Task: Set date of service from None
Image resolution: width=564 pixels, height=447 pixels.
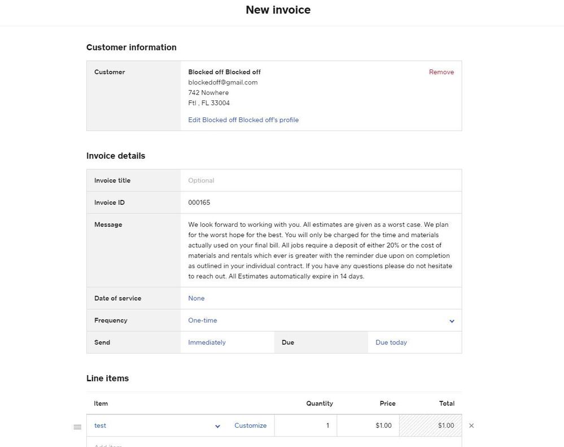Action: (x=196, y=299)
